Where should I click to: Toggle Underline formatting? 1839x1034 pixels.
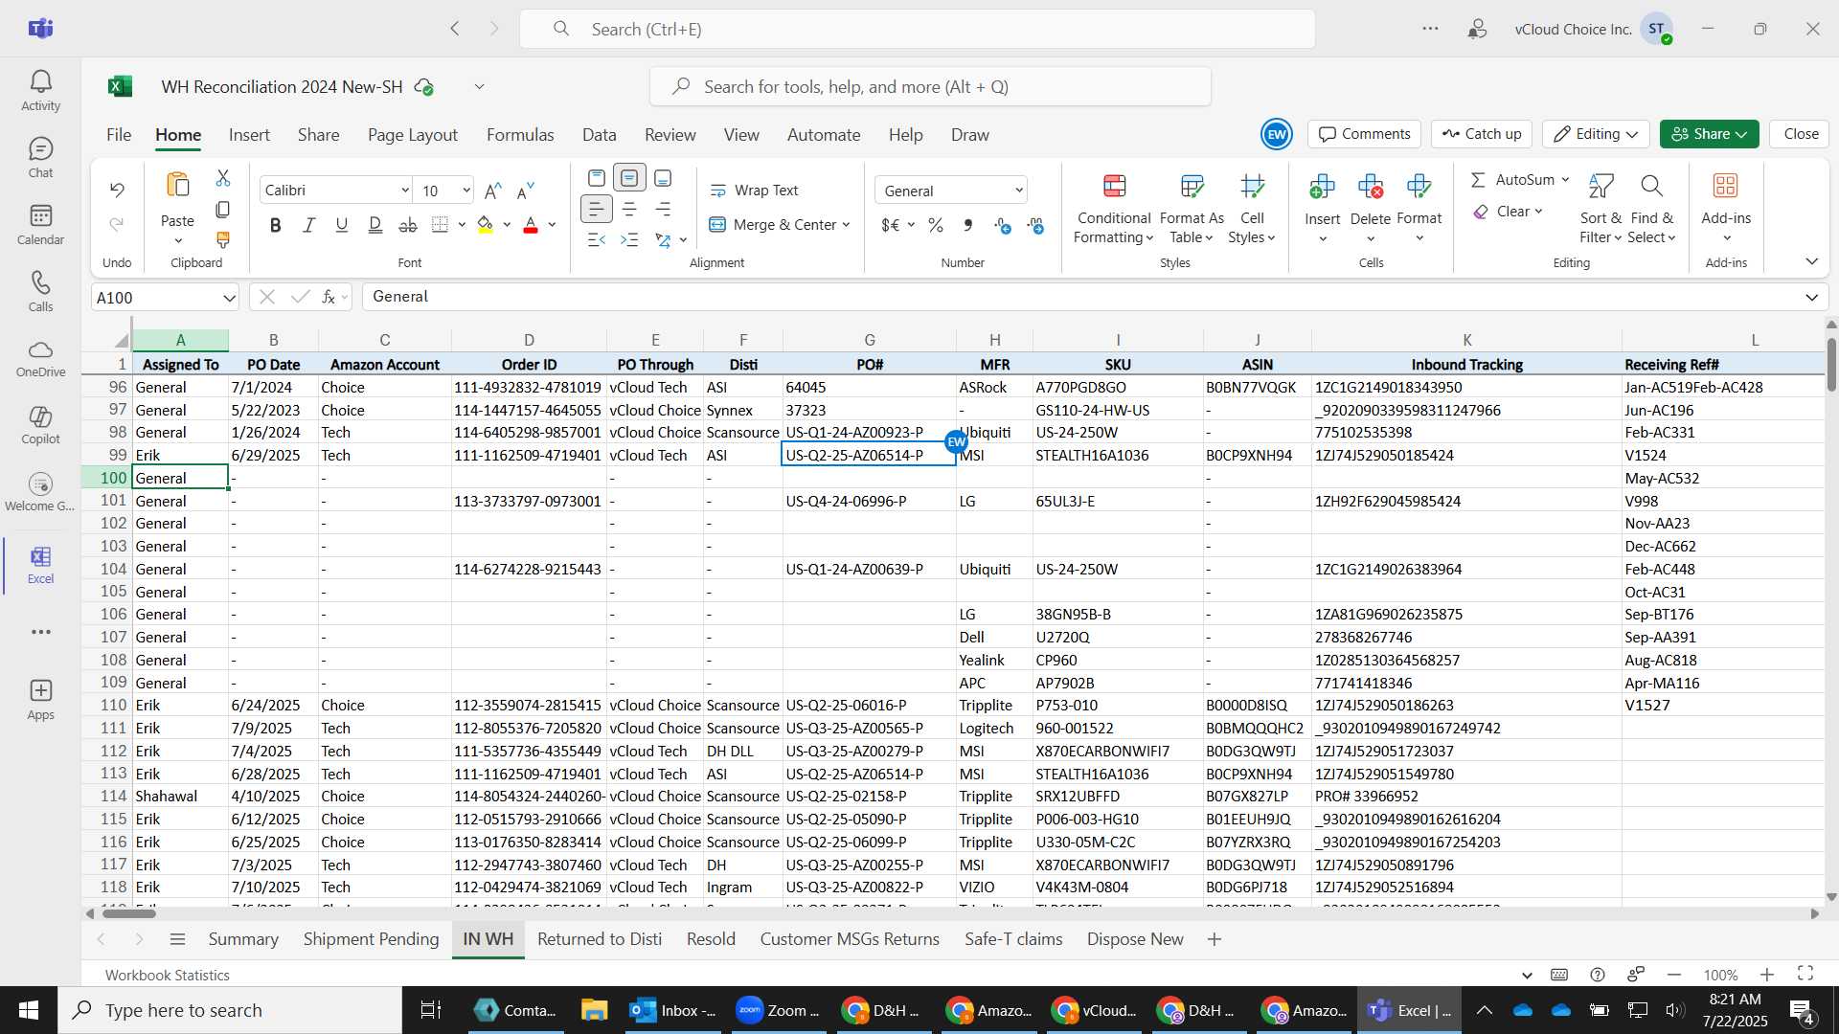pos(342,225)
